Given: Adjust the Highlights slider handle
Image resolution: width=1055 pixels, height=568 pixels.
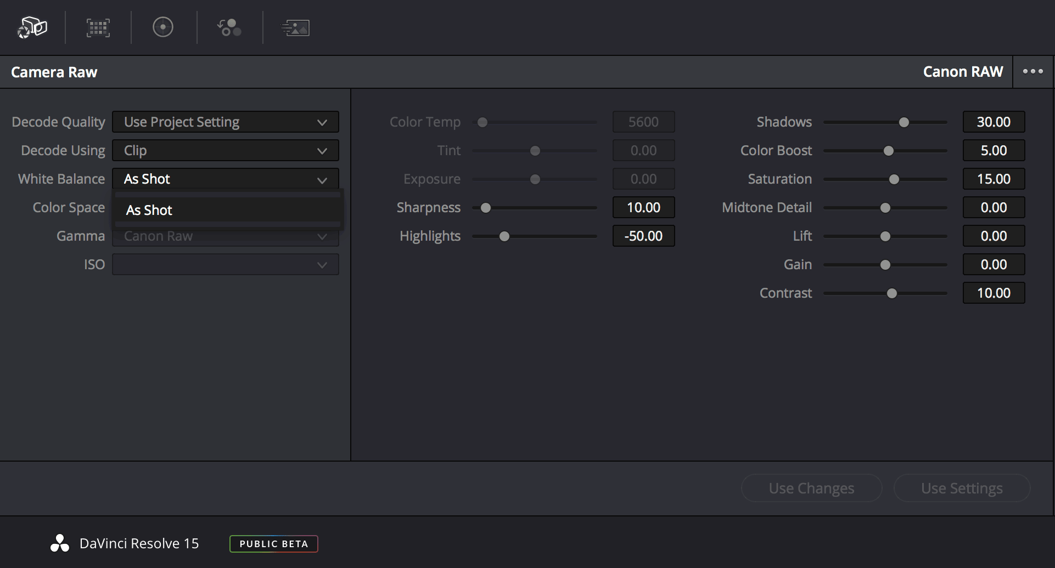Looking at the screenshot, I should [504, 236].
